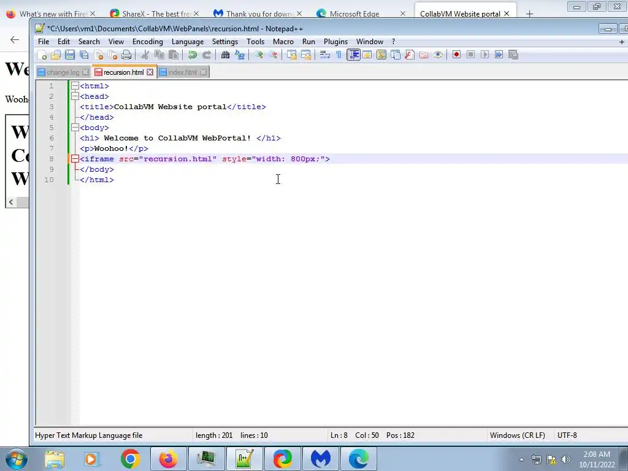628x471 pixels.
Task: Save recursion.html with the Save icon
Action: pos(70,55)
